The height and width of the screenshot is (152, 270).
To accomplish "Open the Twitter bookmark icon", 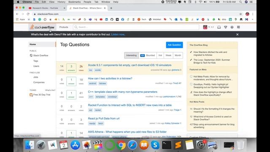I will [197, 19].
